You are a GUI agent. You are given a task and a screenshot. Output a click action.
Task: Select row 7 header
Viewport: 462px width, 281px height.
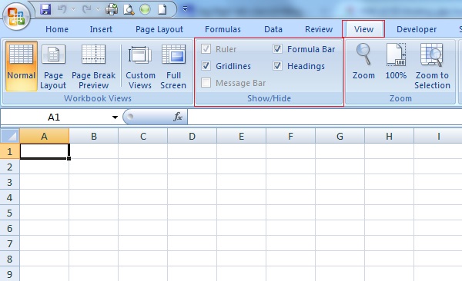click(10, 243)
